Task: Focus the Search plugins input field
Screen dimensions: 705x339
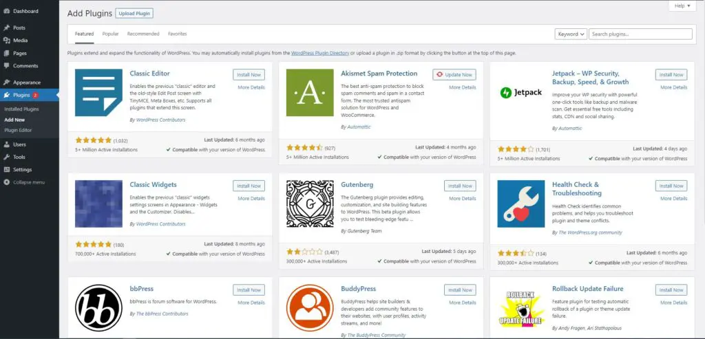Action: tap(640, 34)
